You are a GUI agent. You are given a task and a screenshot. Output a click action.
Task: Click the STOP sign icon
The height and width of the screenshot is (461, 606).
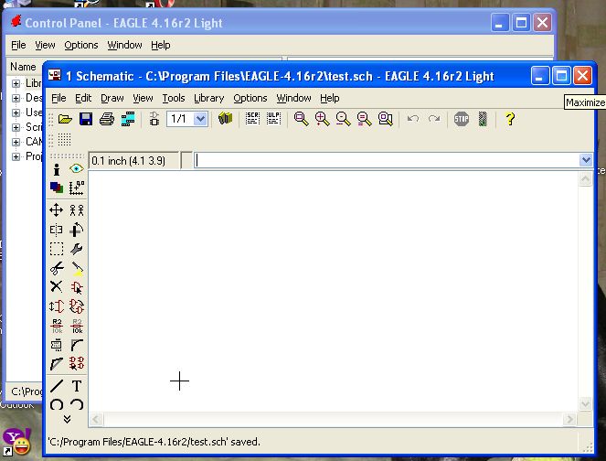462,119
